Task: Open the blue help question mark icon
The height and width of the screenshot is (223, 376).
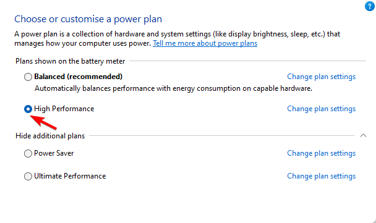Action: click(x=370, y=6)
